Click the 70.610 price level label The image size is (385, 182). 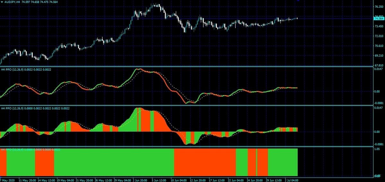point(379,46)
